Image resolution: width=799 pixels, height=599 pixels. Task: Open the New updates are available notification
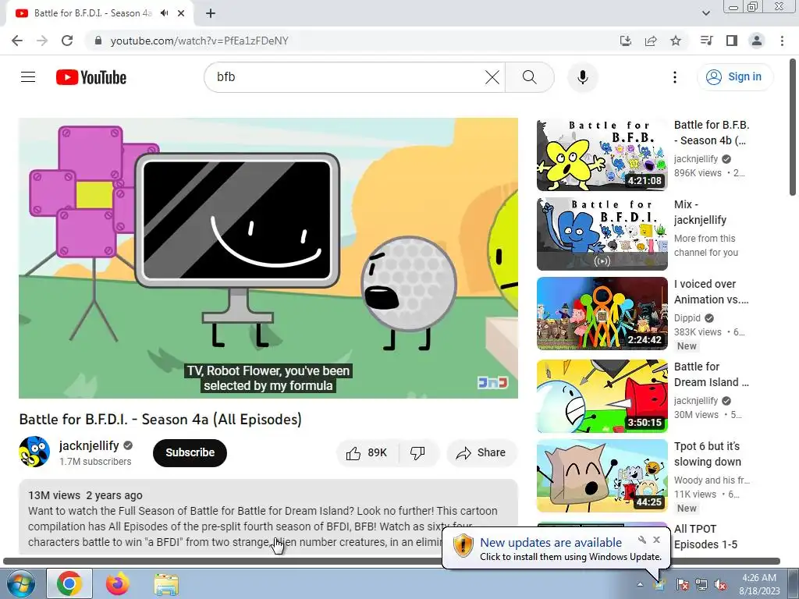[551, 543]
